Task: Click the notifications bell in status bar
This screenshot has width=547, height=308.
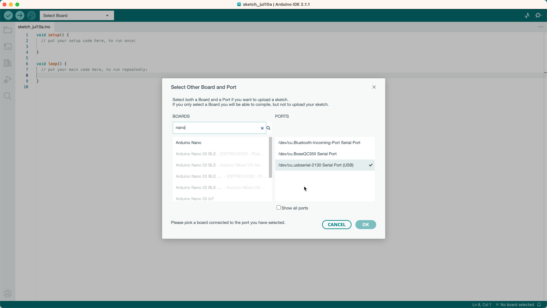Action: coord(539,304)
